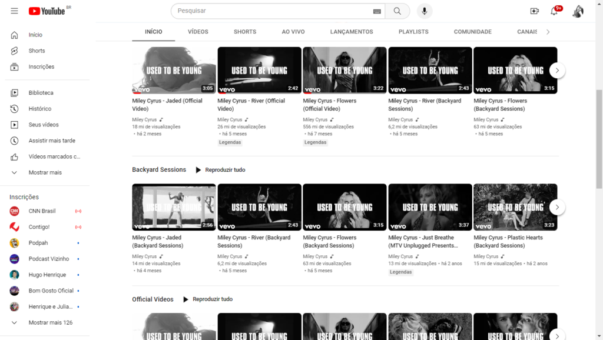Open the Backyard Sessions playlist title
The height and width of the screenshot is (340, 603).
tap(159, 170)
